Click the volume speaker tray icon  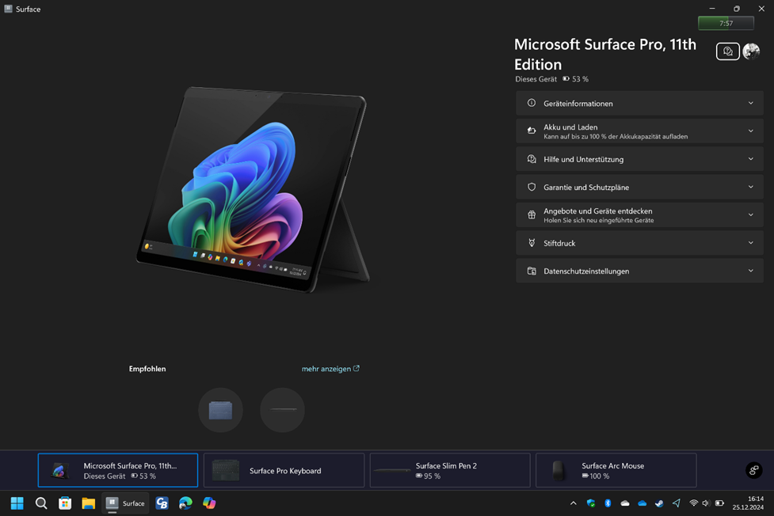point(706,503)
